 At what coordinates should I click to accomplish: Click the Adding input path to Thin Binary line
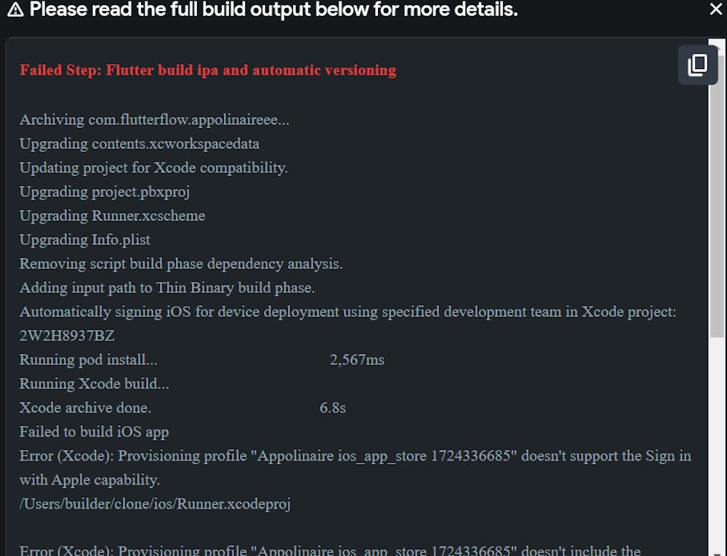pos(167,288)
